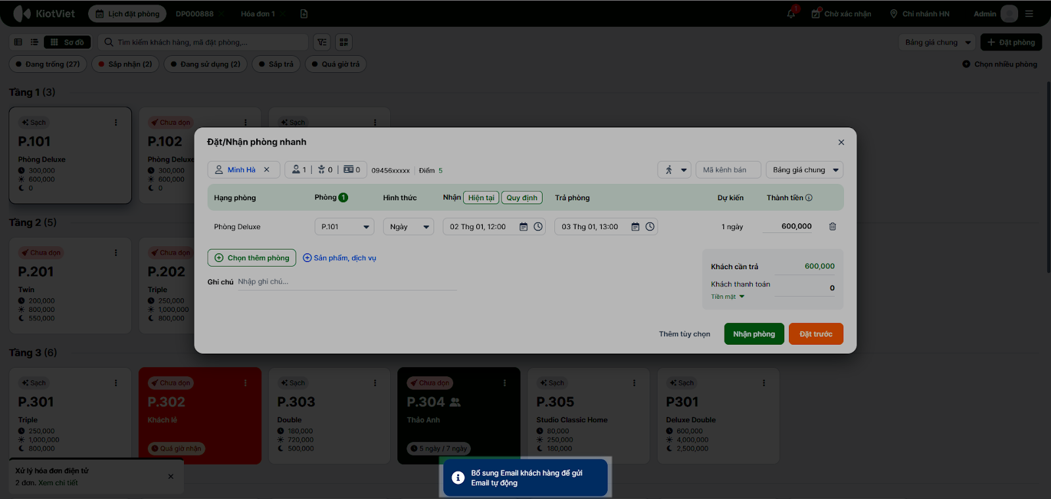The image size is (1051, 499).
Task: Open options menu on room P.302
Action: pyautogui.click(x=246, y=383)
